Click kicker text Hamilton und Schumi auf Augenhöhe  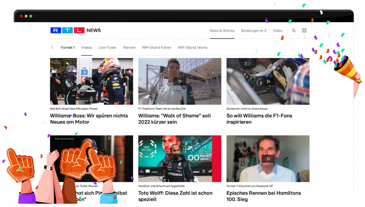click(x=161, y=186)
